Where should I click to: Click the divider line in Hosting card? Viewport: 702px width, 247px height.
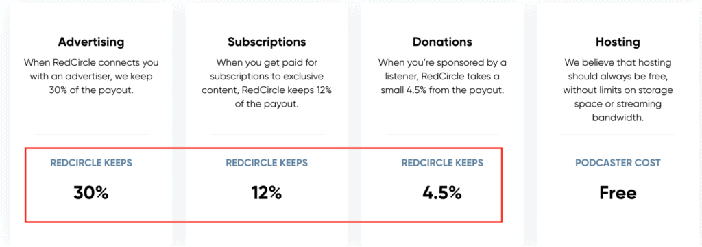[618, 134]
